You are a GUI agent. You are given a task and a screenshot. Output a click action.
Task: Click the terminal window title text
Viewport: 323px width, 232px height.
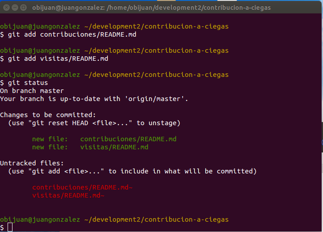[151, 8]
